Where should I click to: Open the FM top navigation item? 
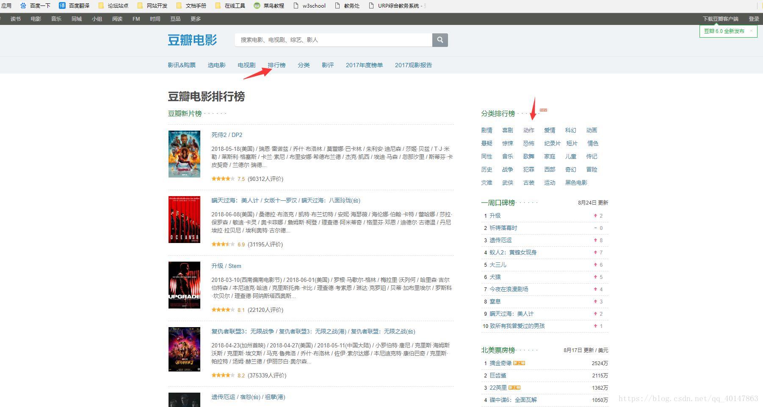click(136, 19)
